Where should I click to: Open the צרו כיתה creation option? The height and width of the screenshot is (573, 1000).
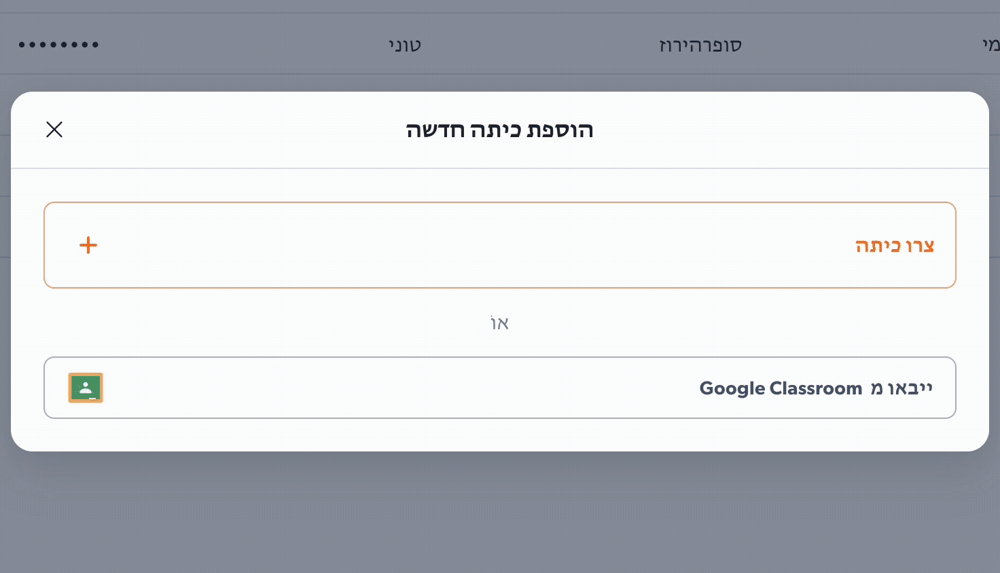click(895, 245)
